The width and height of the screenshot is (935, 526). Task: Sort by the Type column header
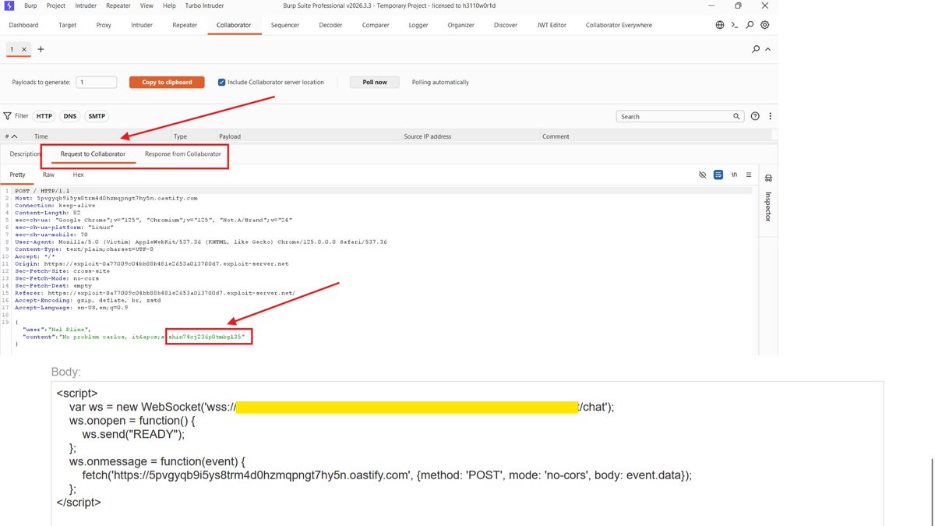180,136
